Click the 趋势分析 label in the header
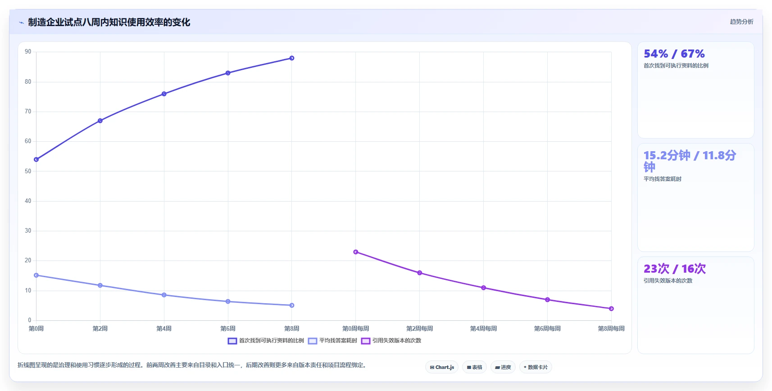The width and height of the screenshot is (772, 391). [741, 22]
